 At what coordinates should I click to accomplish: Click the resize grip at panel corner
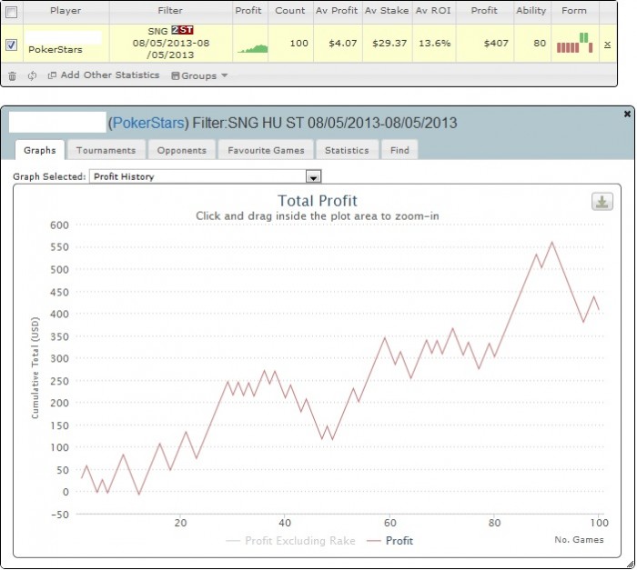coord(630,564)
